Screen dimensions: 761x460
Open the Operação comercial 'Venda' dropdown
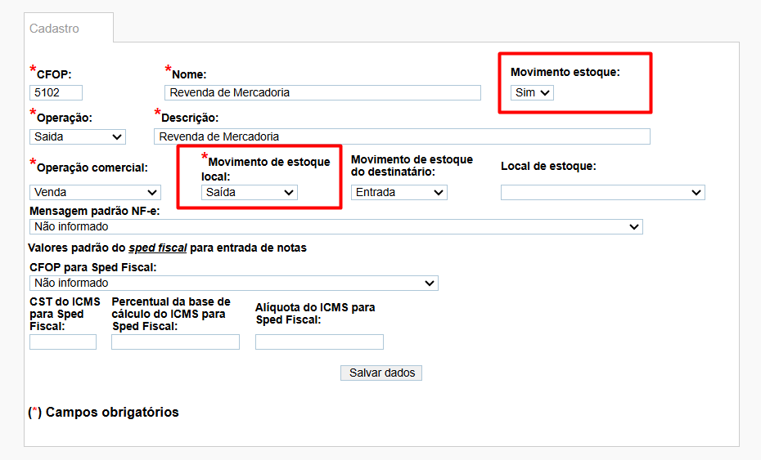click(95, 193)
